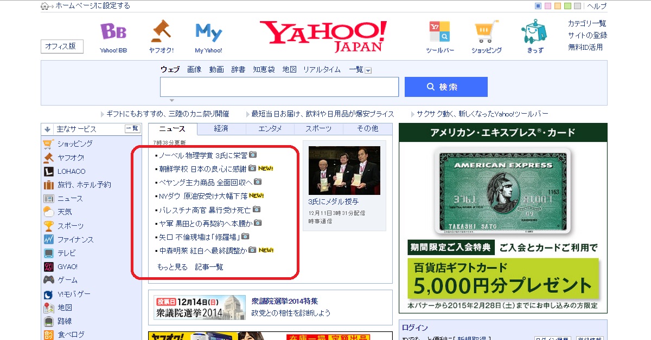Click the LOHACO sidebar icon
The height and width of the screenshot is (340, 651).
pyautogui.click(x=48, y=171)
